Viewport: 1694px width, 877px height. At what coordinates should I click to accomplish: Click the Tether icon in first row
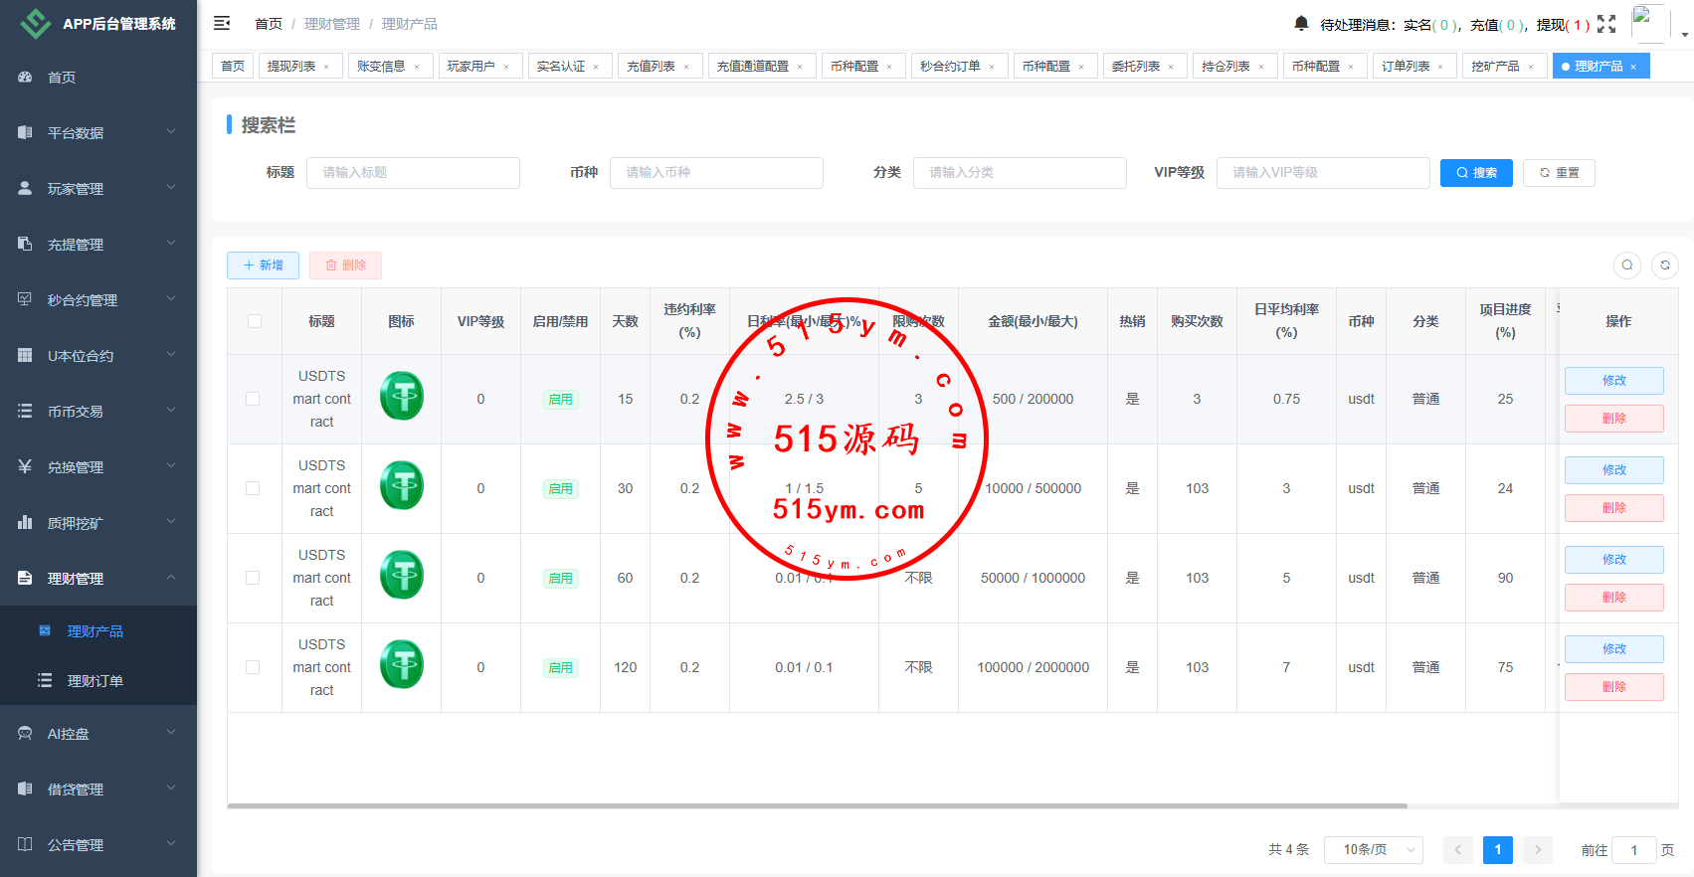tap(402, 396)
